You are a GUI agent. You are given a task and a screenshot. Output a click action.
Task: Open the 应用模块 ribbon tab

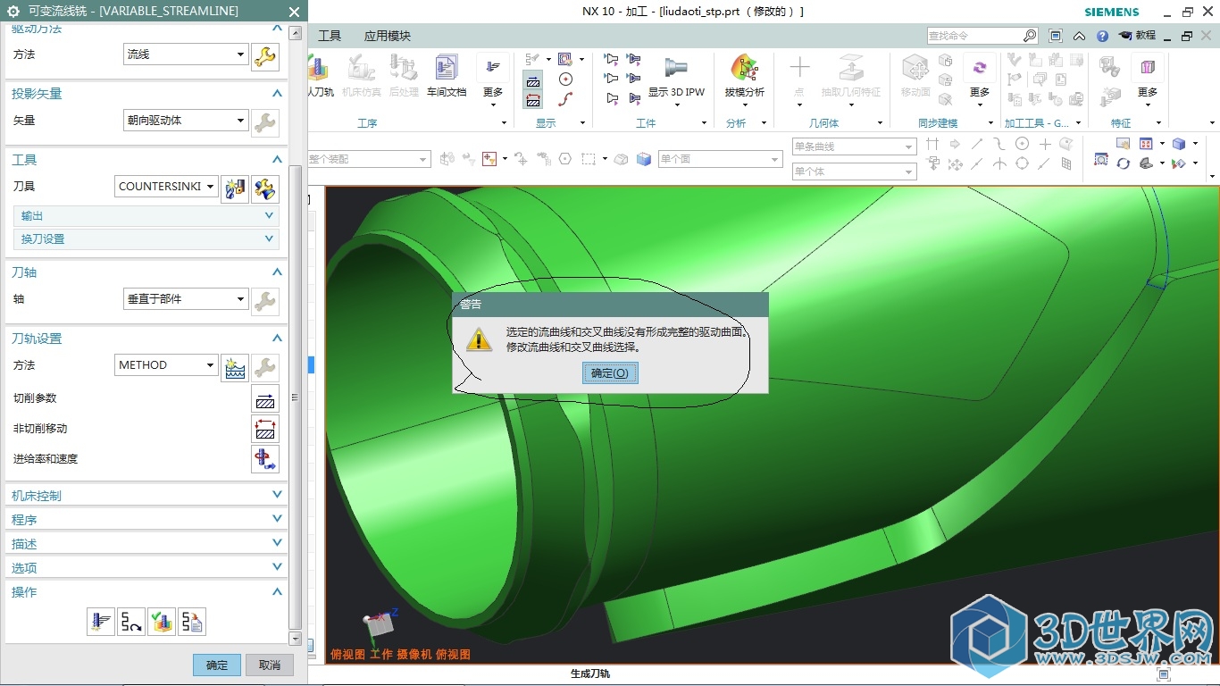[388, 36]
